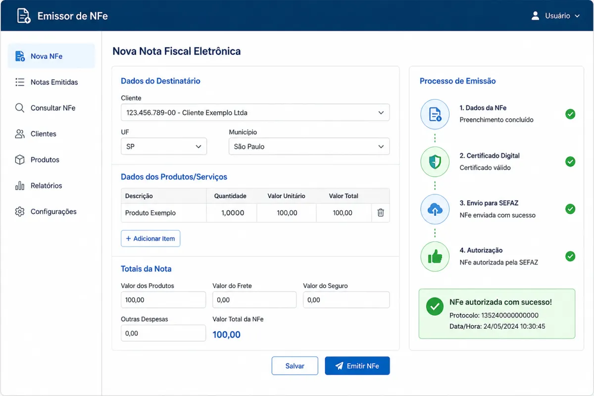Click the Dados da NFe document step icon
The height and width of the screenshot is (396, 594).
tap(435, 114)
